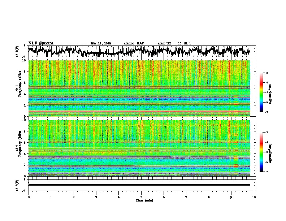This screenshot has height=221, width=286.
Task: Click the Time (min) axis label
Action: click(144, 200)
